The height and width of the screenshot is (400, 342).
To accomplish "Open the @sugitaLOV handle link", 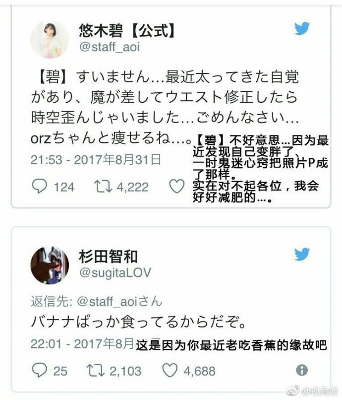I will click(115, 272).
